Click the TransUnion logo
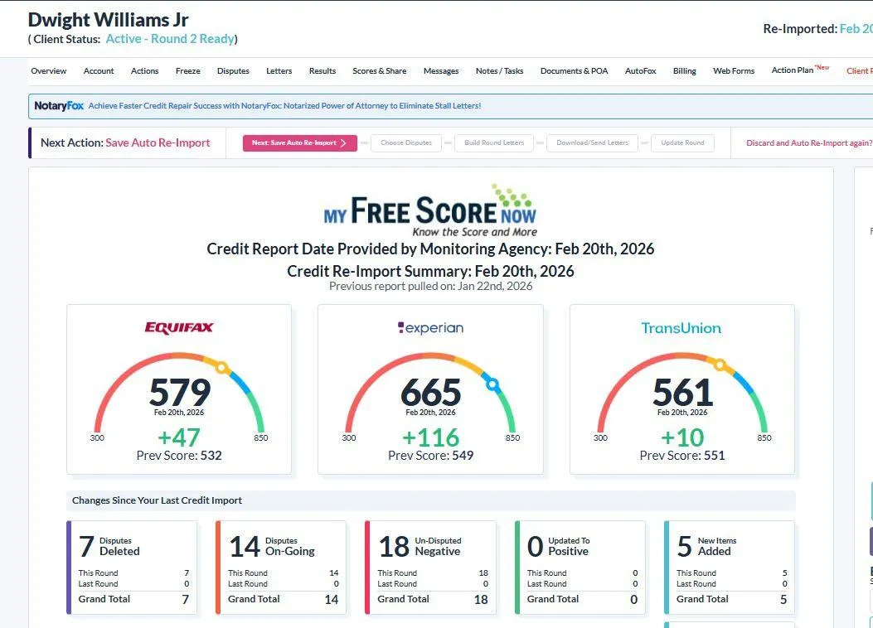 click(681, 327)
